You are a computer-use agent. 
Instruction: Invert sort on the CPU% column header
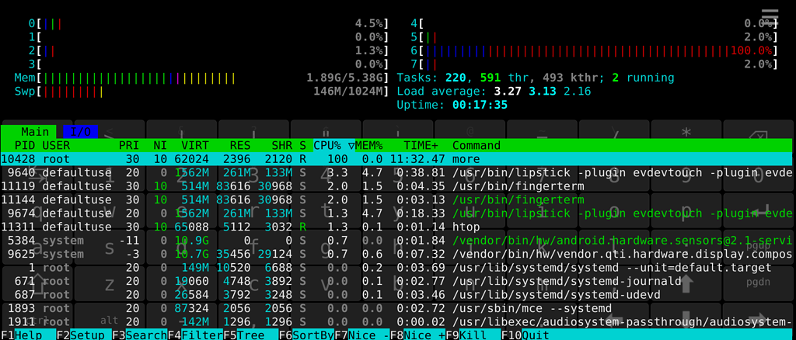pos(333,145)
